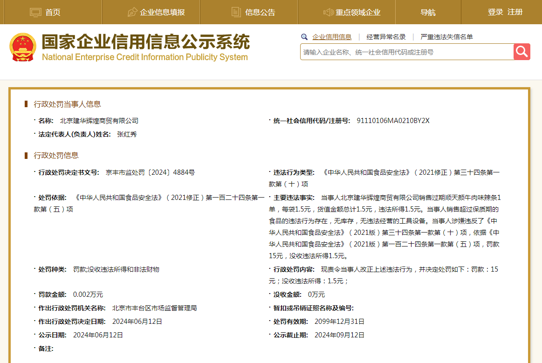Screen dimensions: 542x363
Task: Click confiscated amount 0万元
Action: click(316, 295)
